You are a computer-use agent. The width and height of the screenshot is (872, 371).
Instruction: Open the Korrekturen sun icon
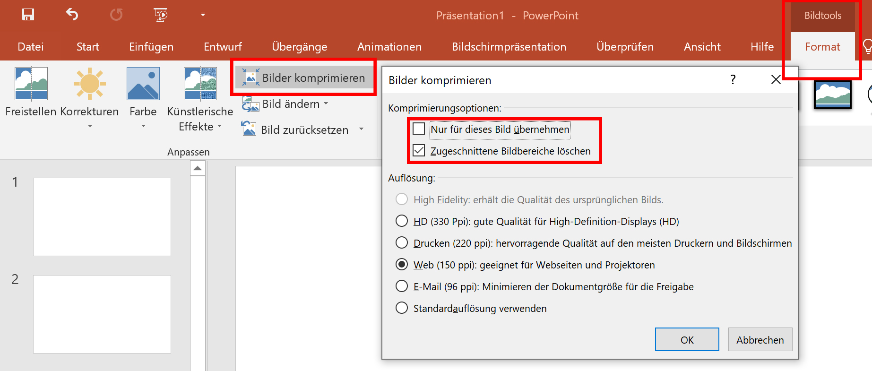pyautogui.click(x=89, y=84)
